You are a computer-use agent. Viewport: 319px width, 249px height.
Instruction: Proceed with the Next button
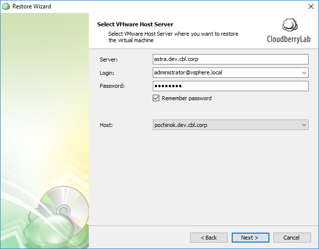coord(251,238)
